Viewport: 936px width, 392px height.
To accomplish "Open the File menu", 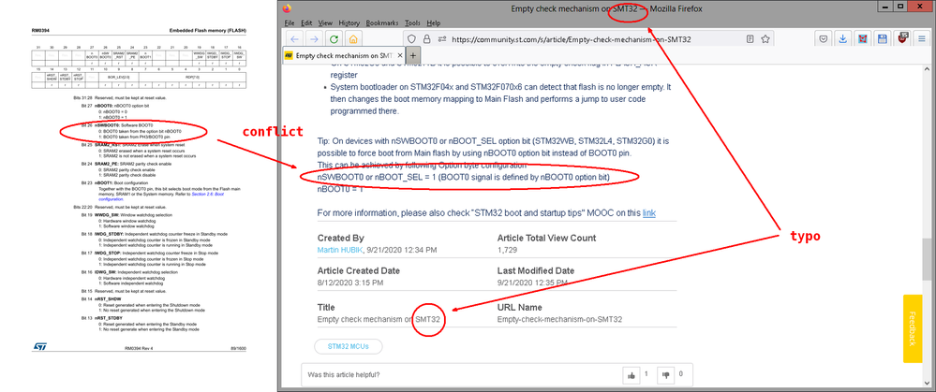I will [x=290, y=22].
